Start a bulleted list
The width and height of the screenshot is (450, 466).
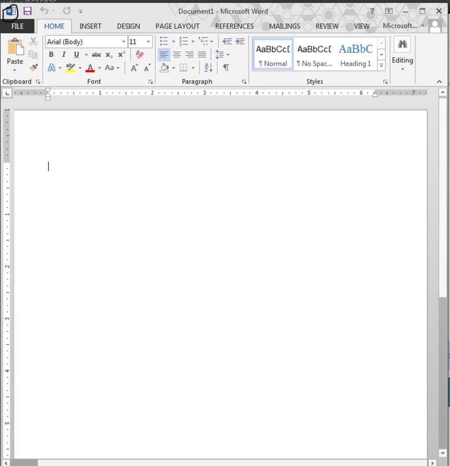[164, 41]
